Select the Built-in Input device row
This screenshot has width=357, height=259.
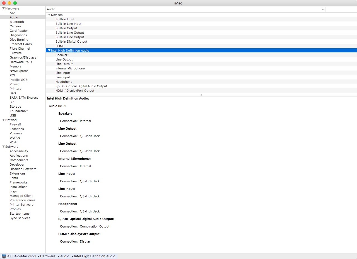click(201, 19)
